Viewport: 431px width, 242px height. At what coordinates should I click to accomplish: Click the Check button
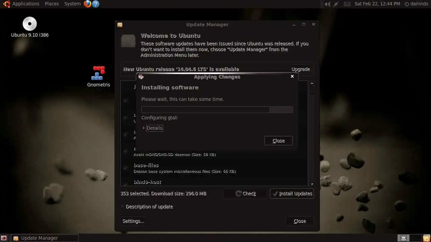tap(246, 194)
